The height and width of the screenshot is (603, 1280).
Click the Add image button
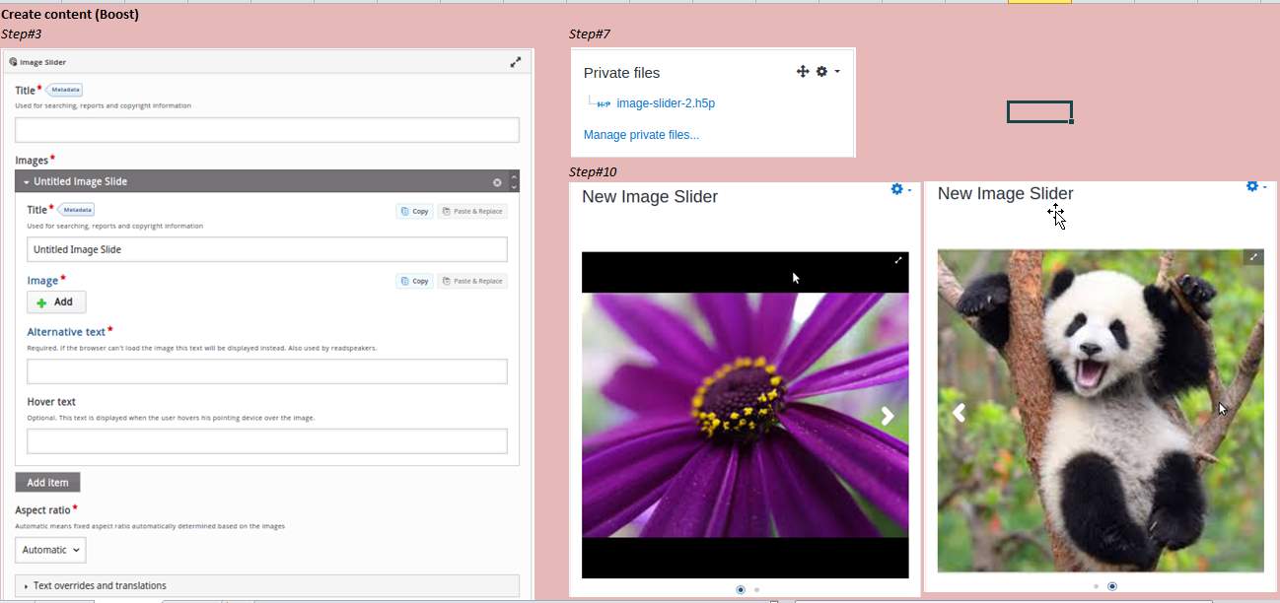56,302
